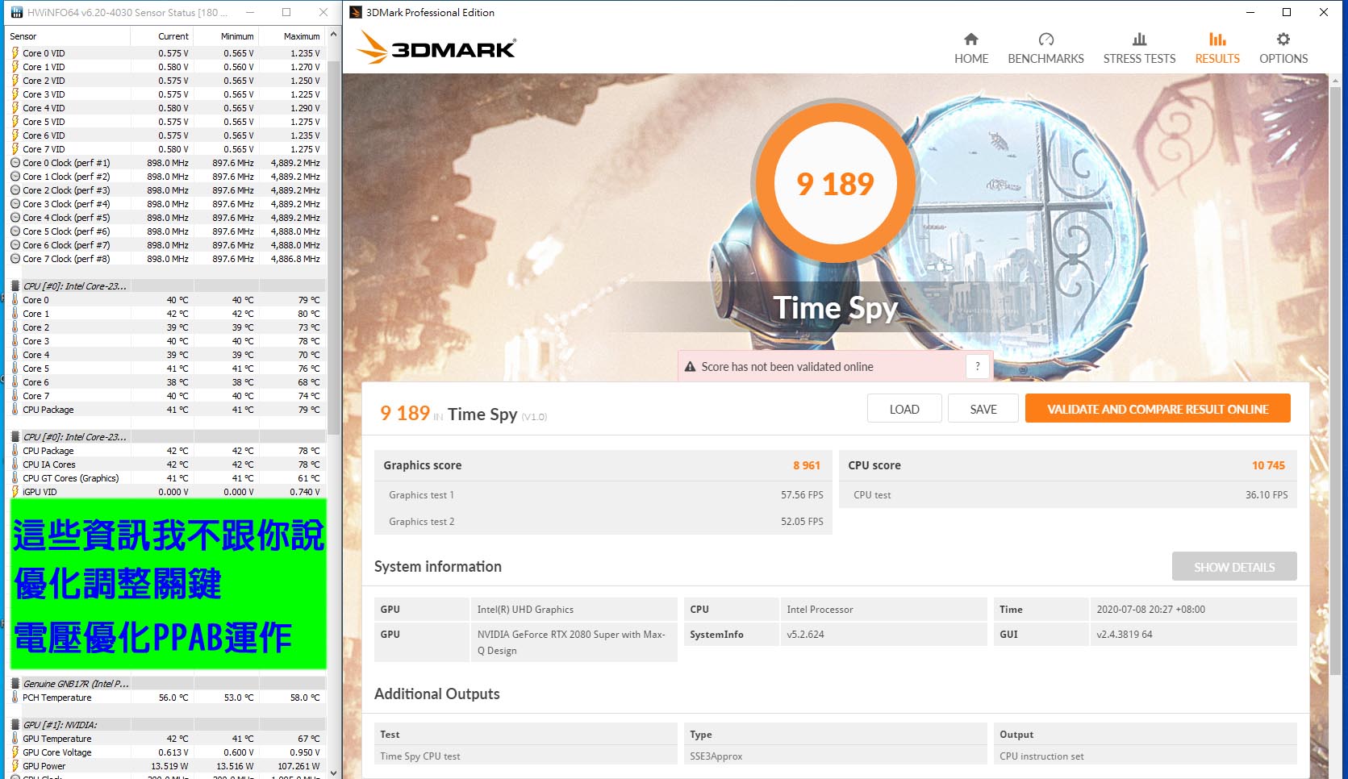
Task: Click the thermometer icon of PCH Temperature
Action: 15,698
